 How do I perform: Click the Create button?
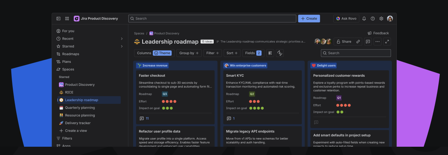click(x=309, y=18)
